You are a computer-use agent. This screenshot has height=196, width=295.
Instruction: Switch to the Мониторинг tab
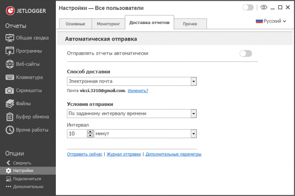(107, 24)
